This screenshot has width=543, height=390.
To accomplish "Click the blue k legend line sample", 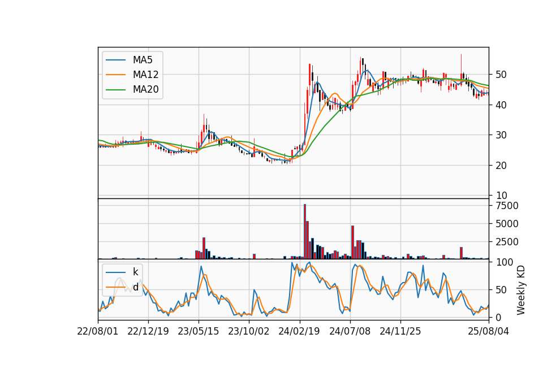I will point(115,272).
